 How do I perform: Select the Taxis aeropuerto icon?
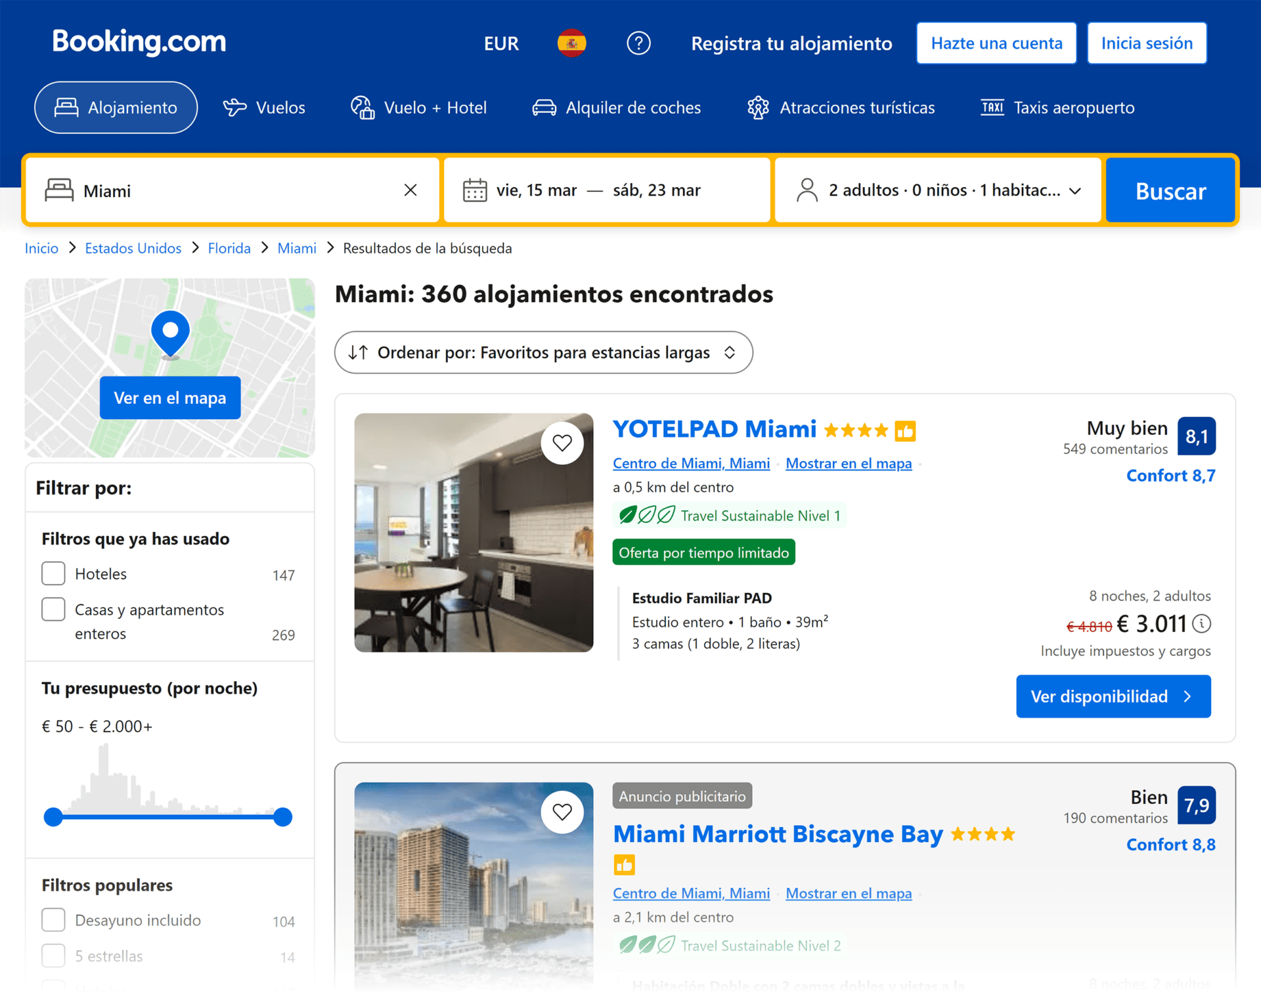991,107
